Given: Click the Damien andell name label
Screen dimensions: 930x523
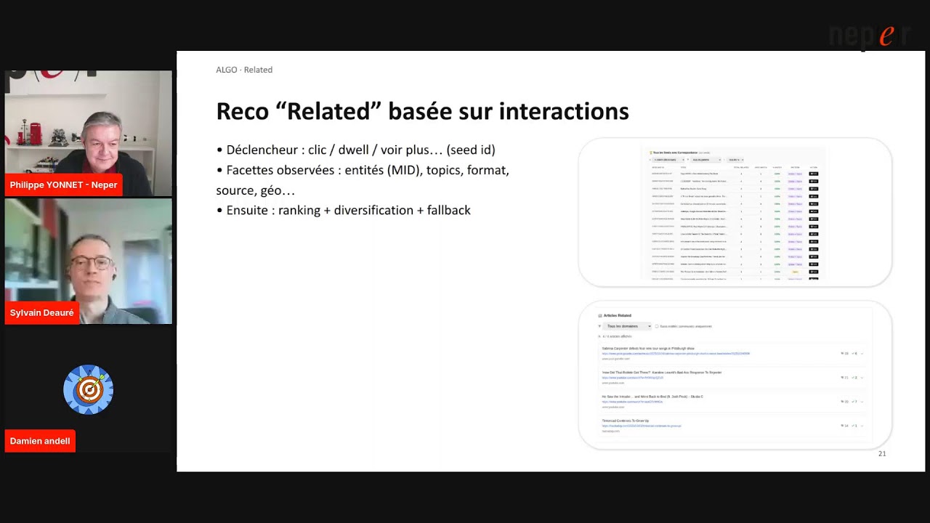Looking at the screenshot, I should click(40, 441).
